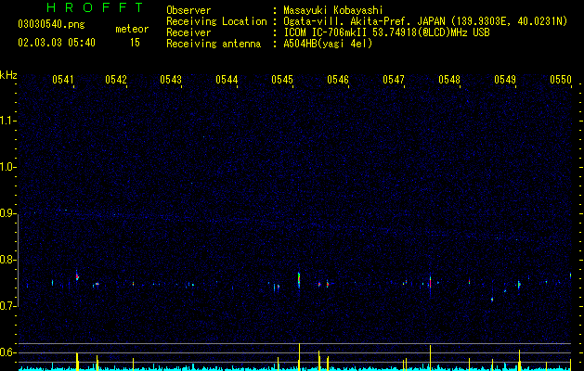Click the 1.0 kHz frequency label
This screenshot has height=371, width=584.
point(7,167)
